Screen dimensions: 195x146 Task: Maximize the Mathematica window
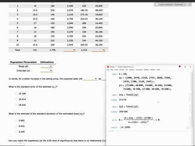pyautogui.click(x=185, y=67)
